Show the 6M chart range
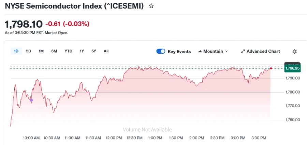307x145 pixels. tap(54, 51)
